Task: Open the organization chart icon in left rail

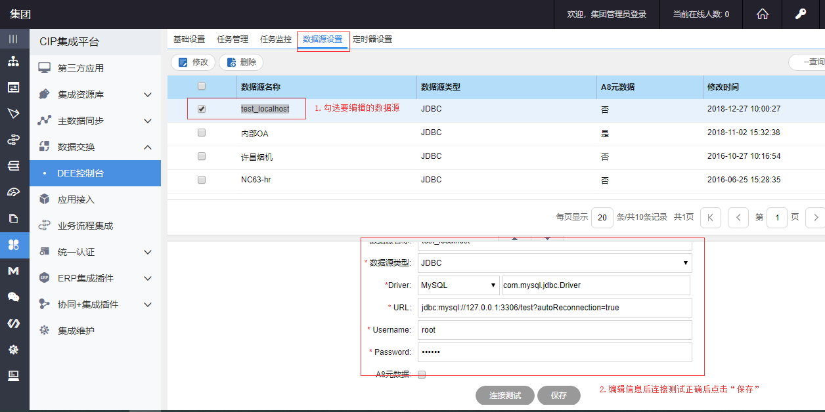Action: (x=13, y=62)
